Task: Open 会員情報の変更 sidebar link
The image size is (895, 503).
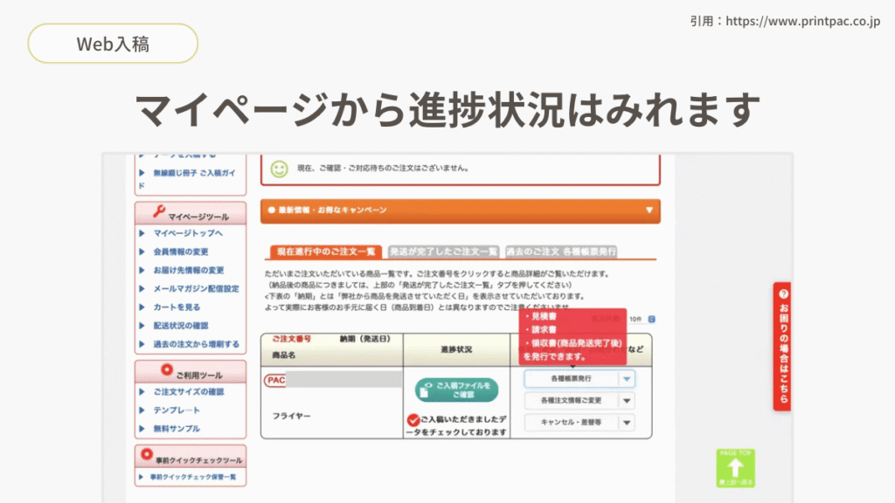Action: click(180, 251)
